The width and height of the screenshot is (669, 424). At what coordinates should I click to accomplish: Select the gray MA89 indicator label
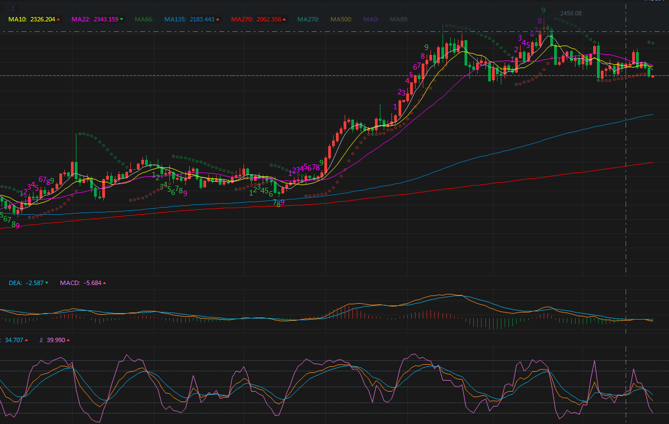coord(399,19)
